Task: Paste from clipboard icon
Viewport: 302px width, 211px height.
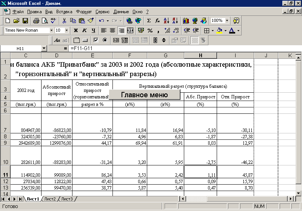Action: [82, 21]
